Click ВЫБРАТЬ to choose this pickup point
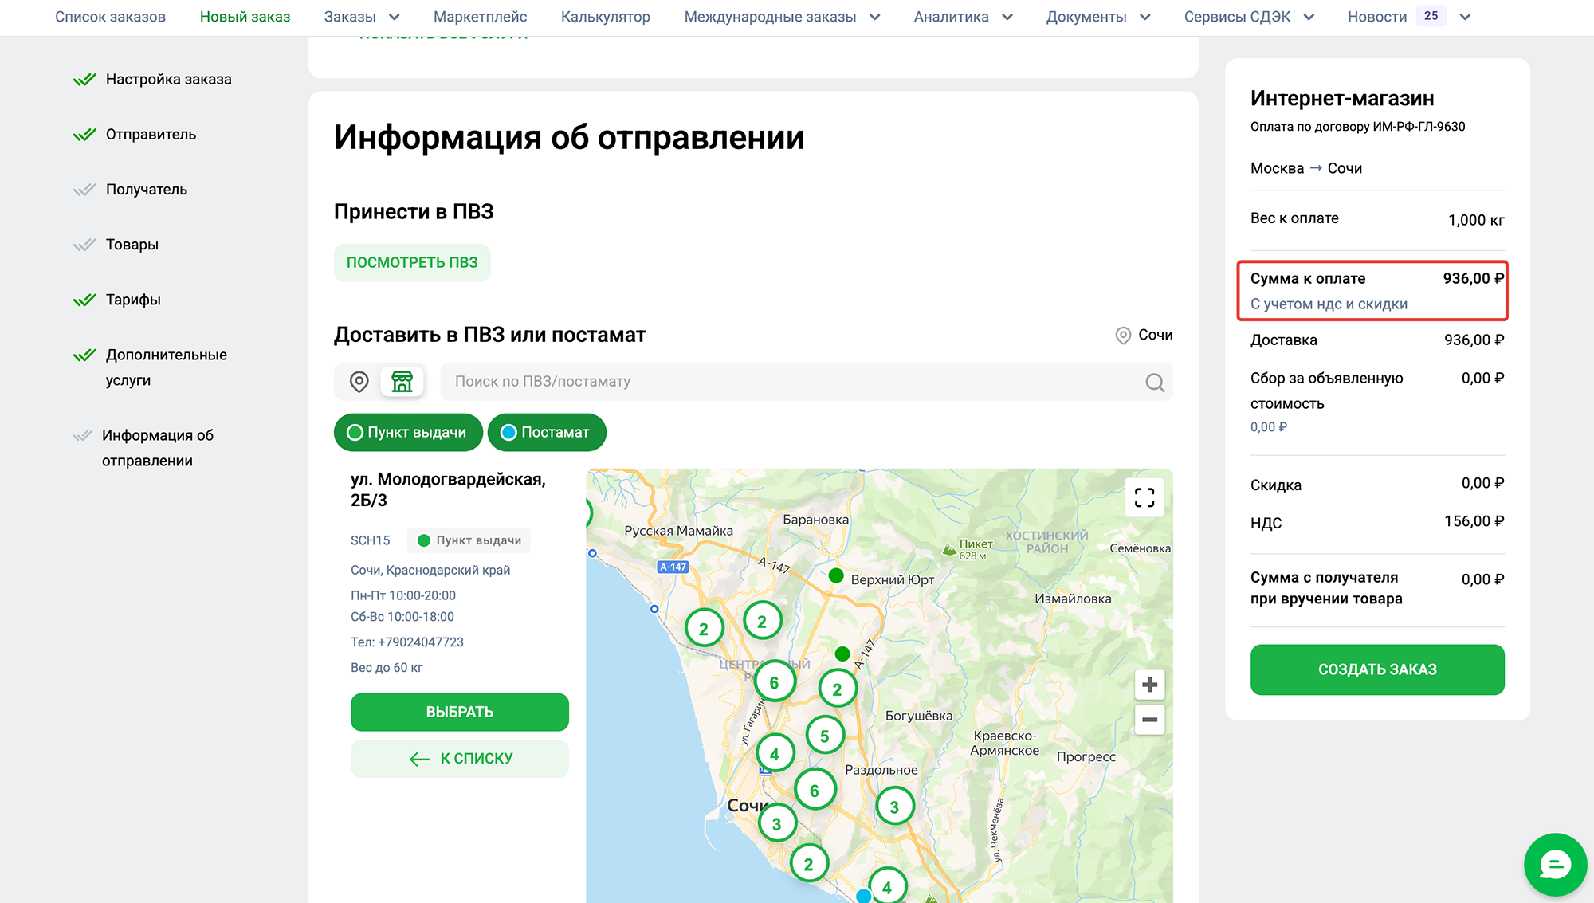 click(459, 712)
